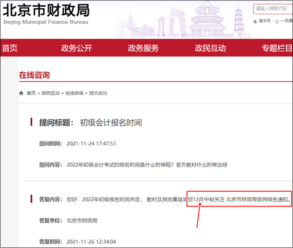Click the 请输入搜索内容 search field
The width and height of the screenshot is (293, 248).
click(x=273, y=9)
